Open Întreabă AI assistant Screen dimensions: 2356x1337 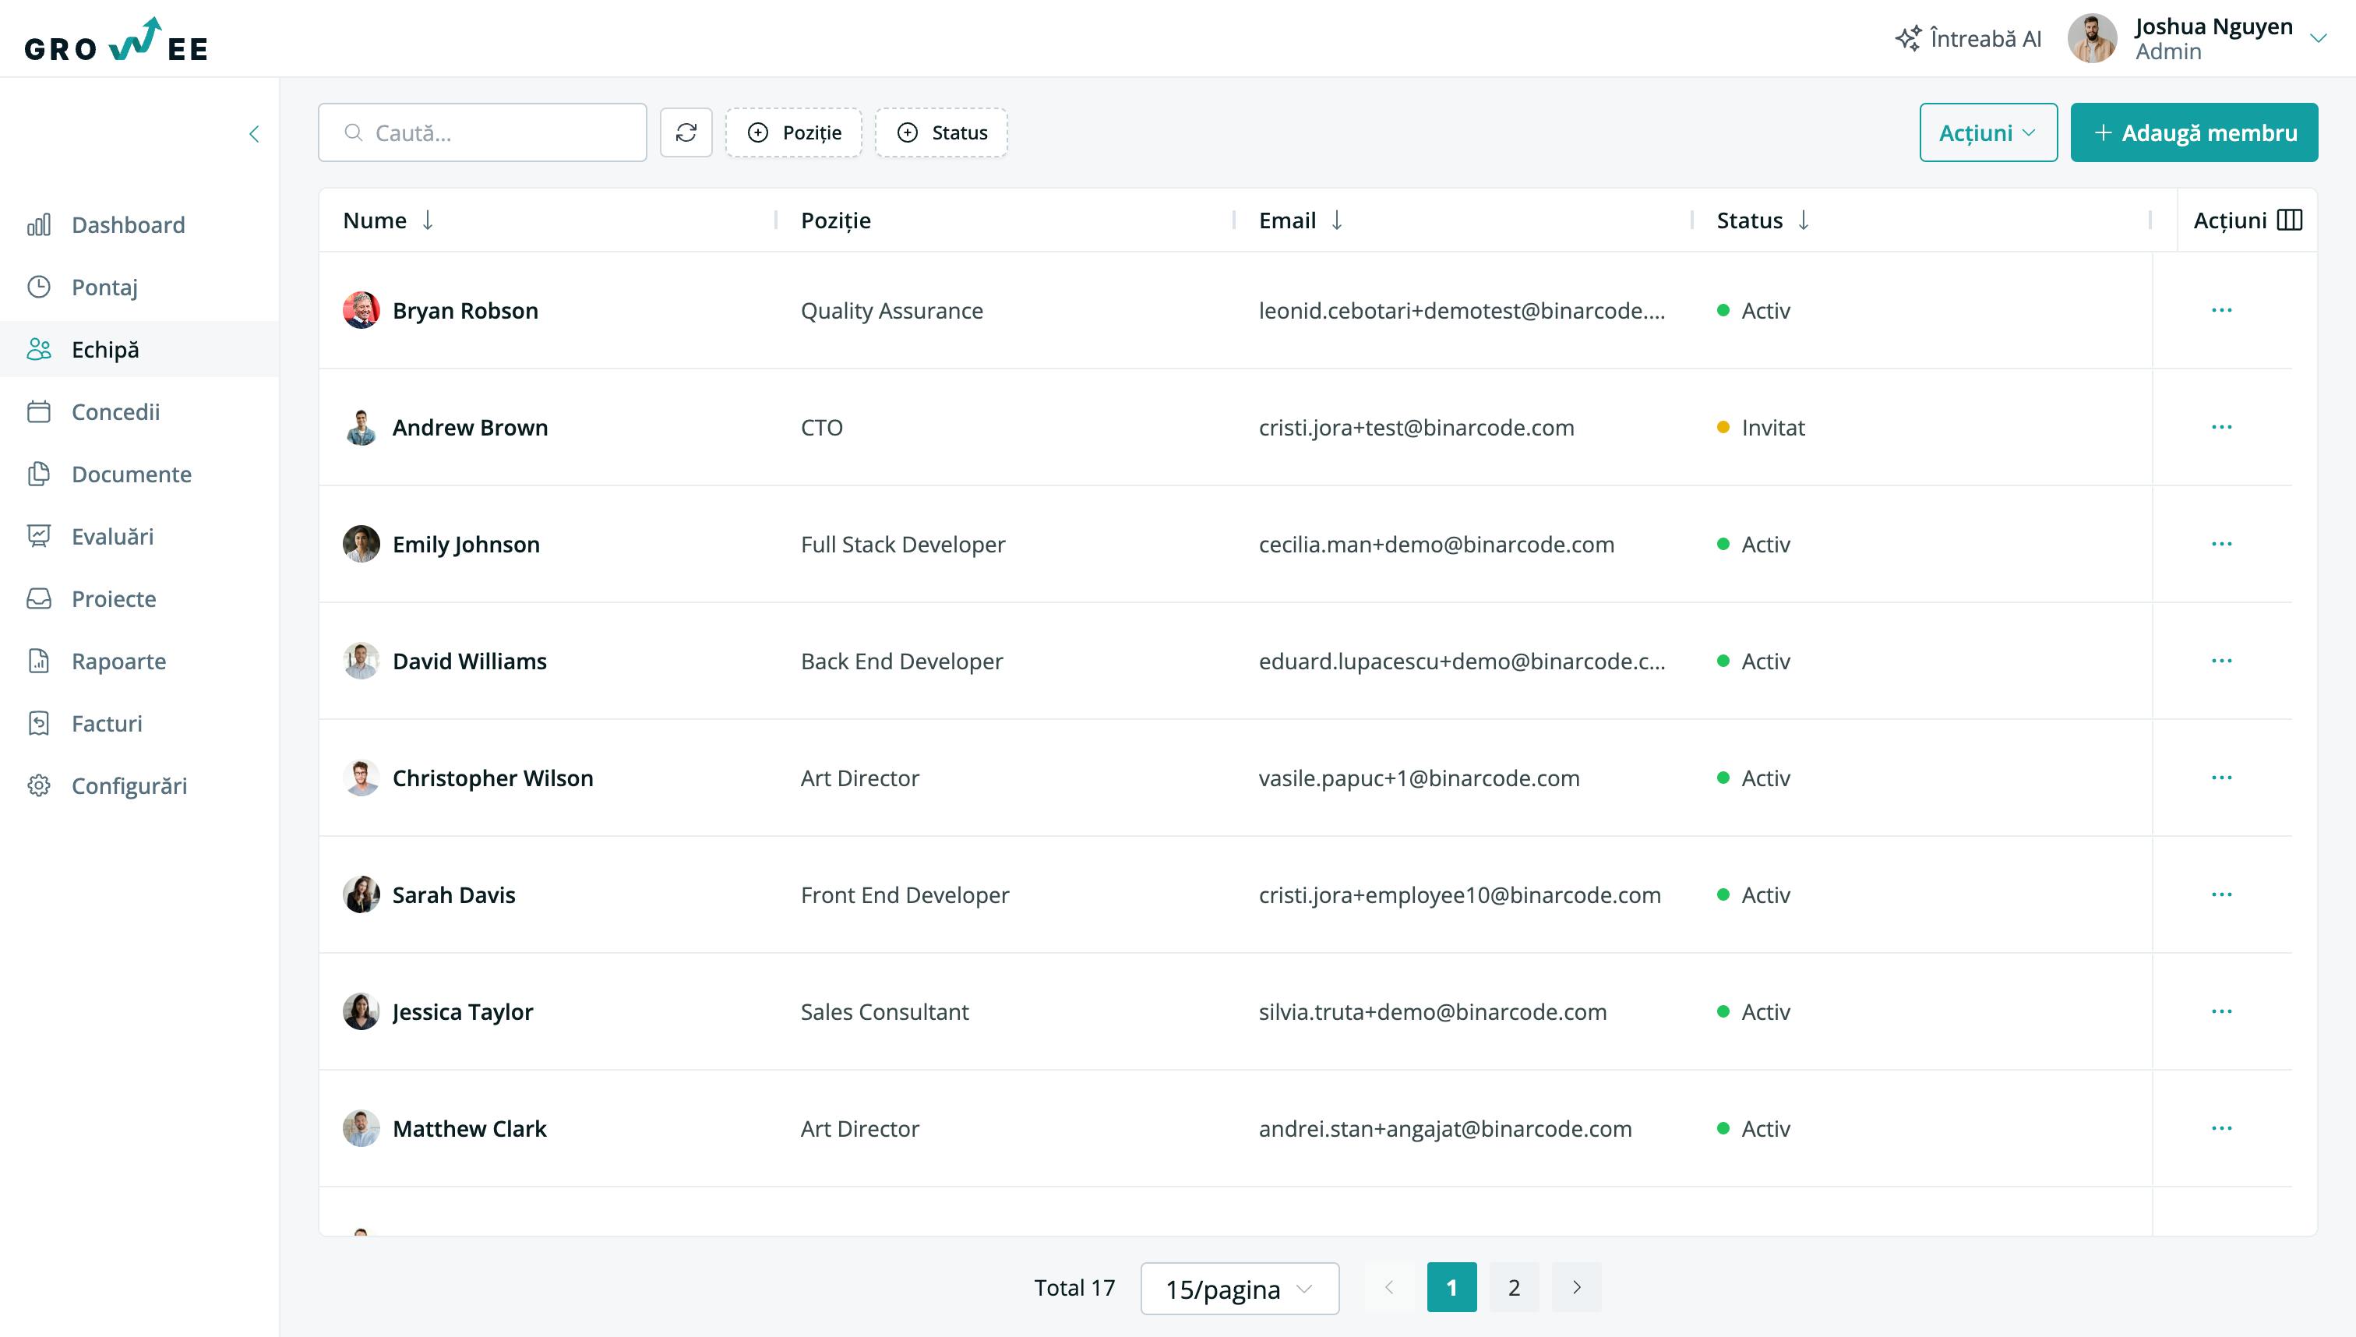[x=1967, y=39]
